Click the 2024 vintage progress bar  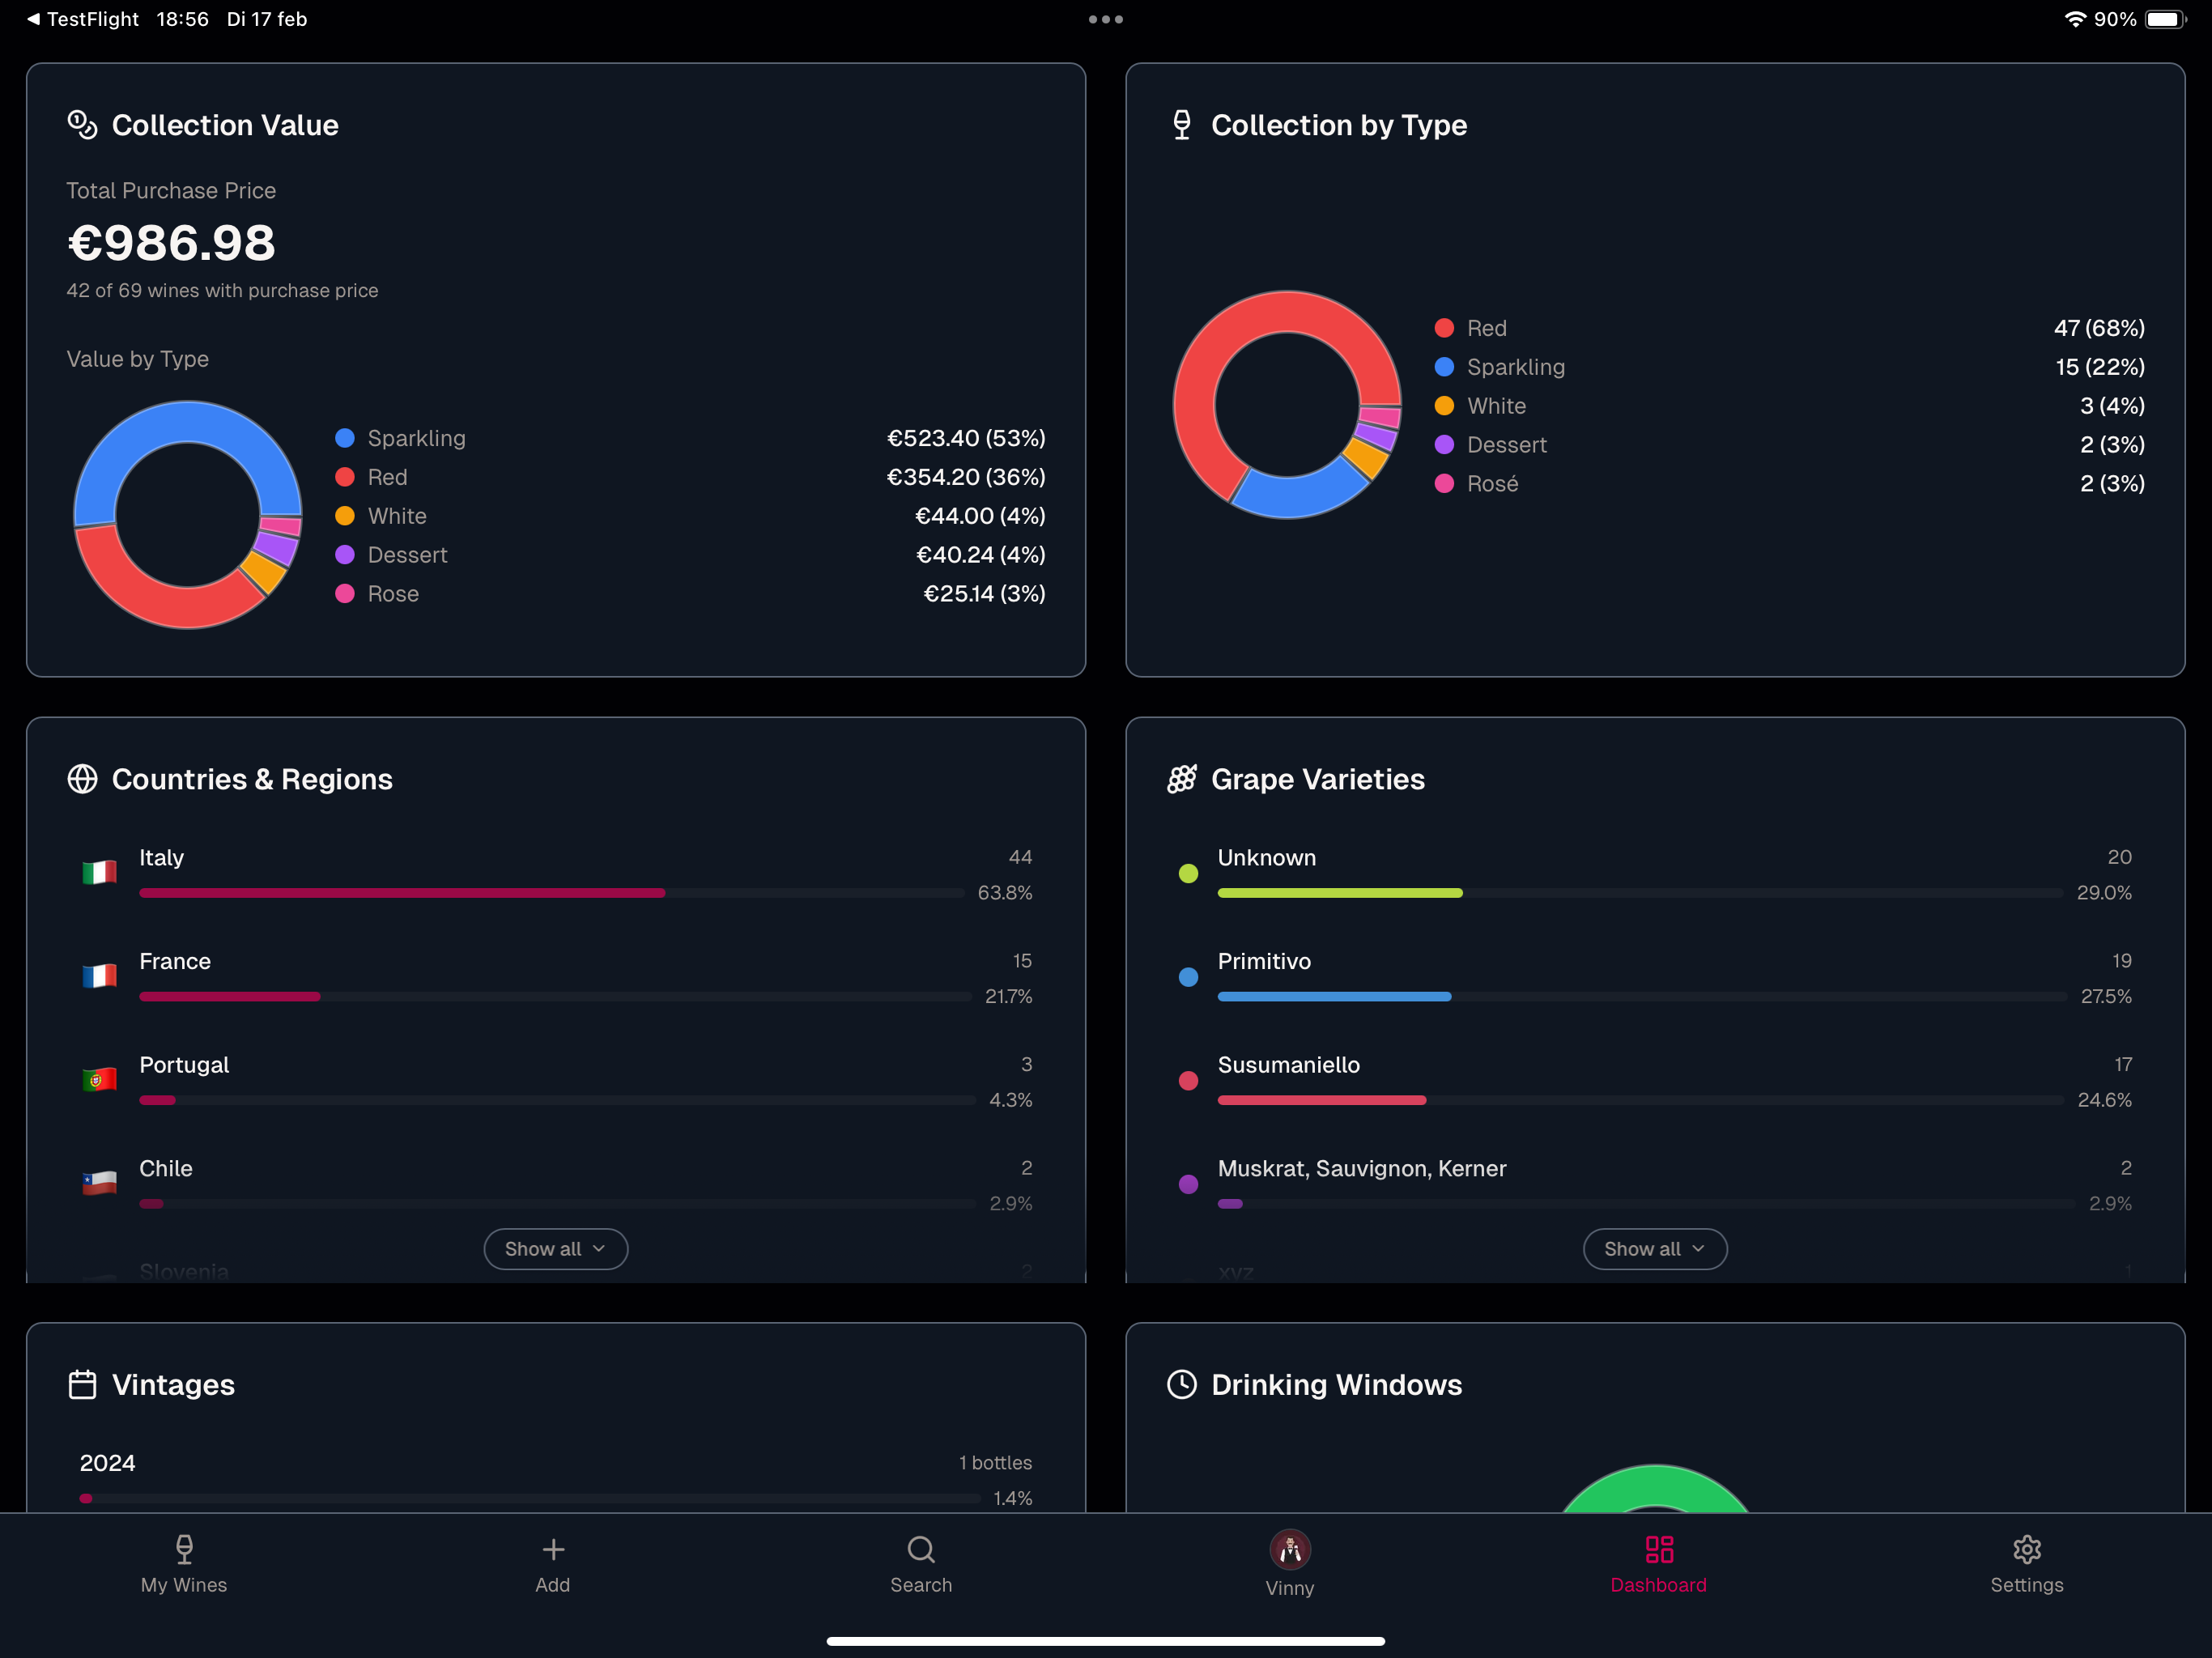(530, 1499)
